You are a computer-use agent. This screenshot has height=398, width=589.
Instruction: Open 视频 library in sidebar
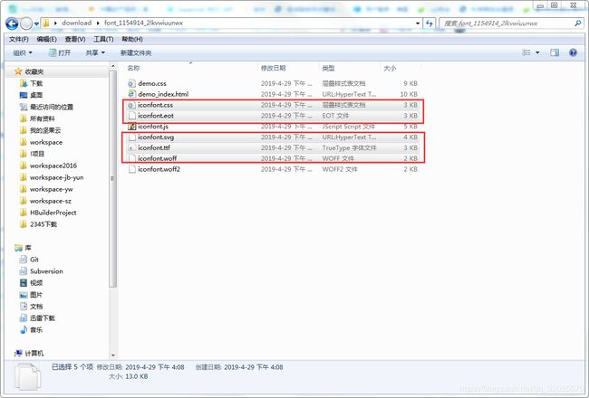point(36,283)
